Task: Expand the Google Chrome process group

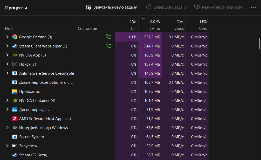Action: [7, 37]
